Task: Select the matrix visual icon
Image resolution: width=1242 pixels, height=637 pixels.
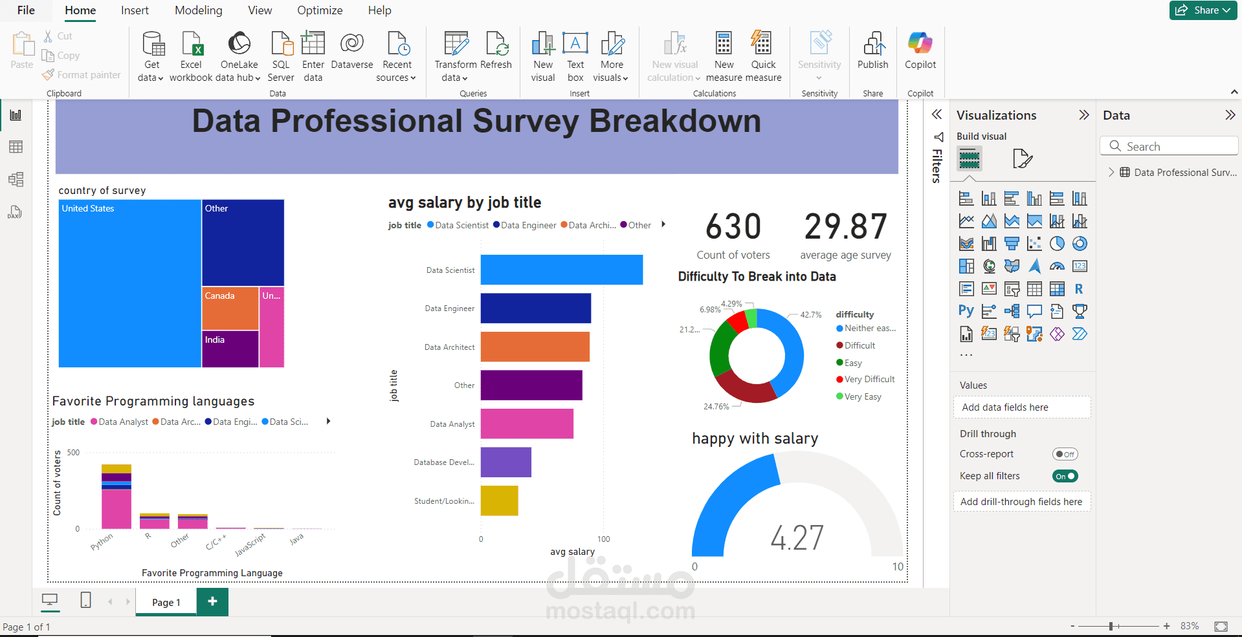Action: click(x=1057, y=289)
